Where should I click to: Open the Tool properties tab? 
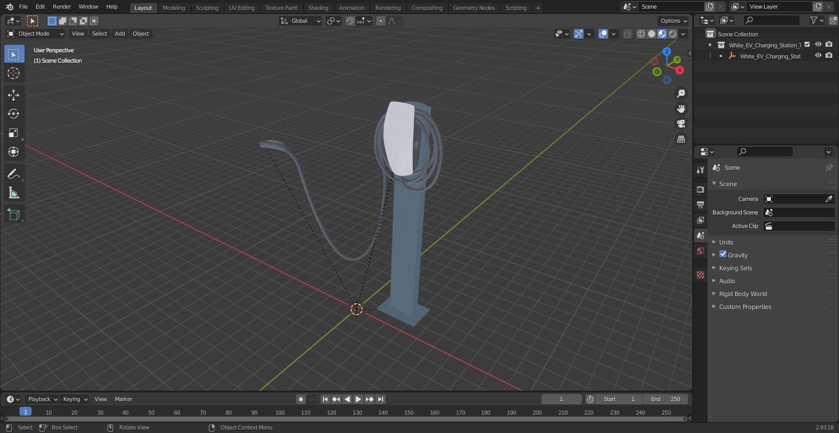coord(700,170)
